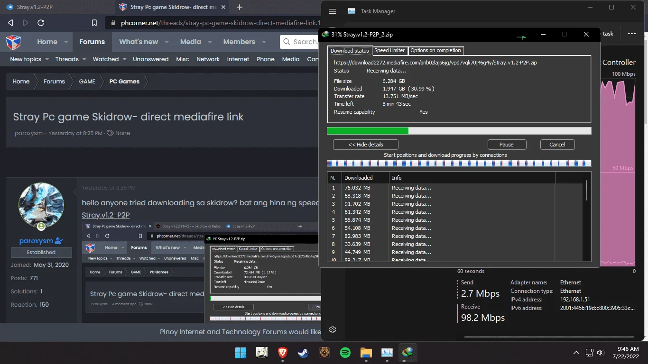Open the orange ring app on taskbar

324,353
